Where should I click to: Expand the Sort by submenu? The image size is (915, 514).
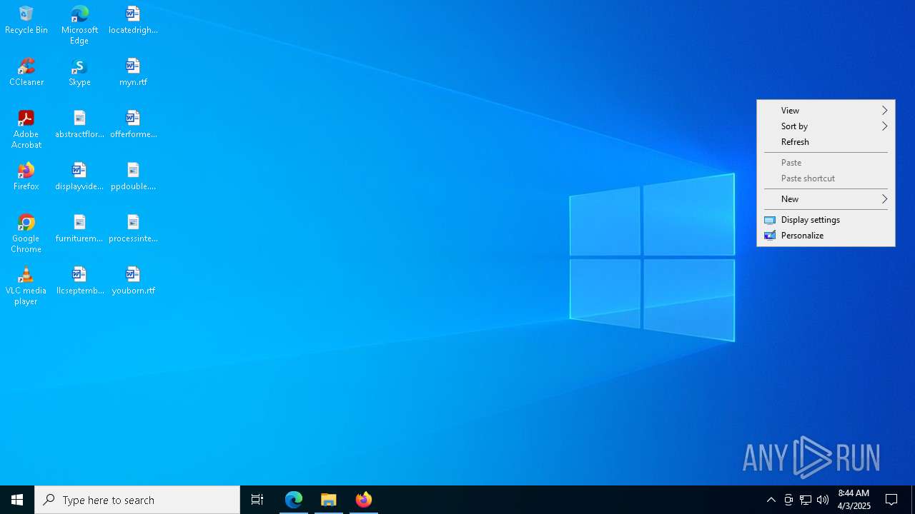[x=826, y=126]
